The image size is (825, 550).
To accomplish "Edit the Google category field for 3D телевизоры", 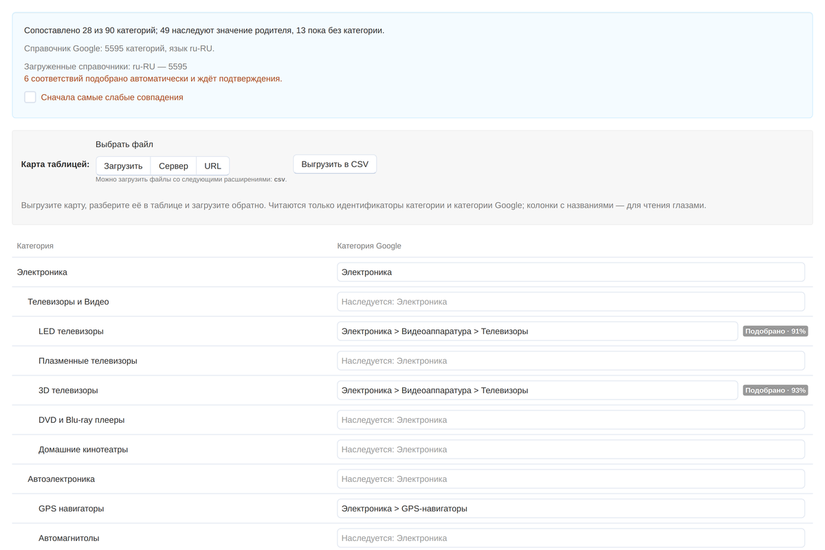I will (538, 390).
